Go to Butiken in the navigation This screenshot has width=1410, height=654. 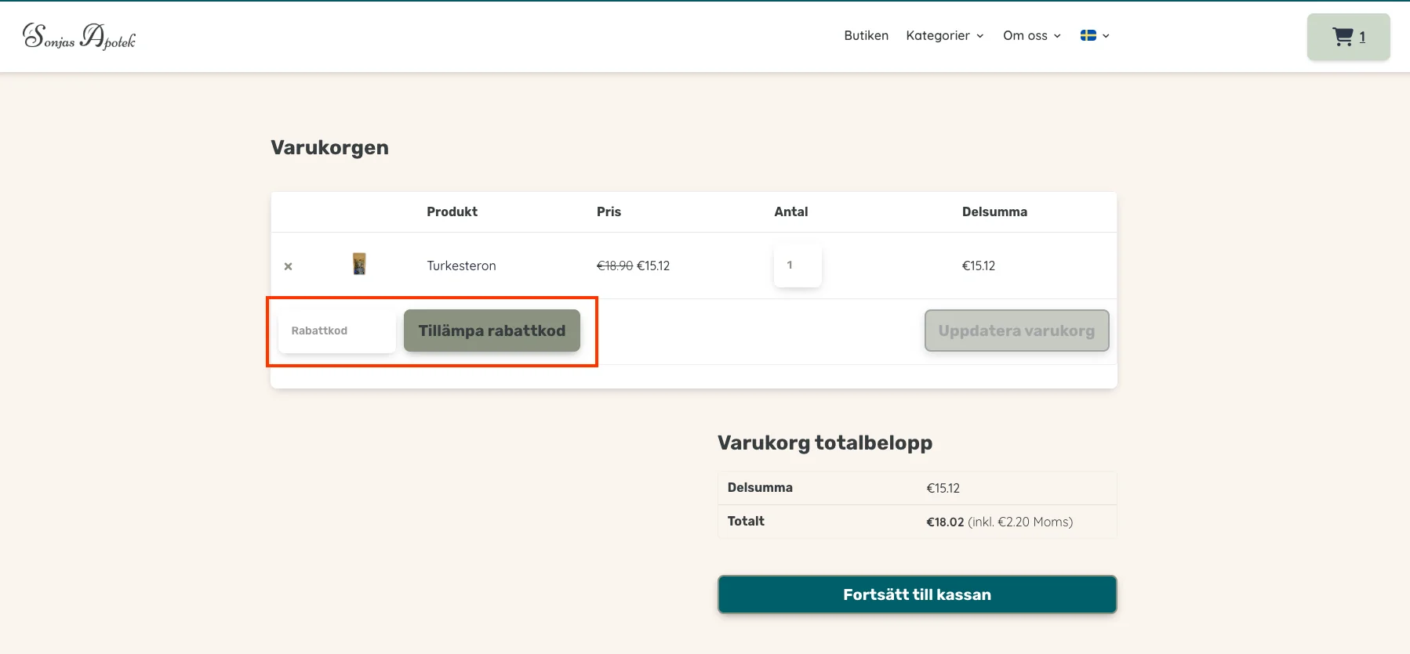(x=866, y=35)
